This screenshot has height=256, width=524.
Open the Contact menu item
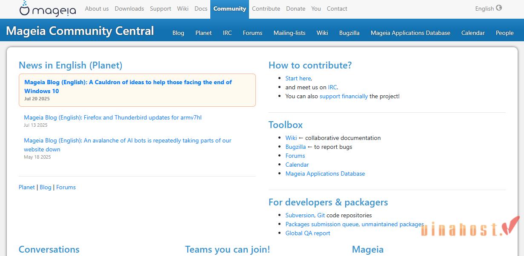(x=337, y=9)
